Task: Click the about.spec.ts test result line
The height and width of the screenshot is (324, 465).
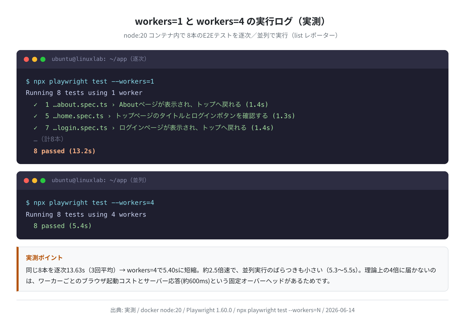Action: (x=151, y=104)
